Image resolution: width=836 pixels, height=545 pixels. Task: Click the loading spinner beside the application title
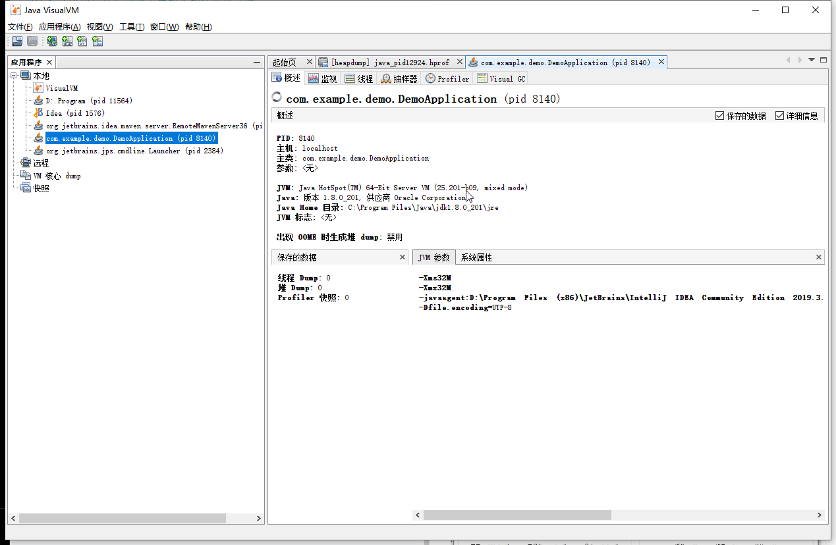277,97
